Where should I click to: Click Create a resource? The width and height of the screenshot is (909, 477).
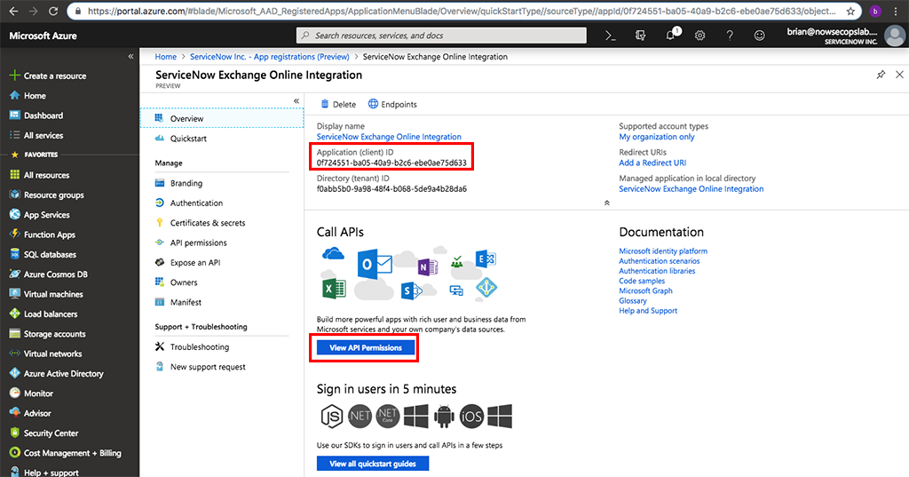point(48,76)
